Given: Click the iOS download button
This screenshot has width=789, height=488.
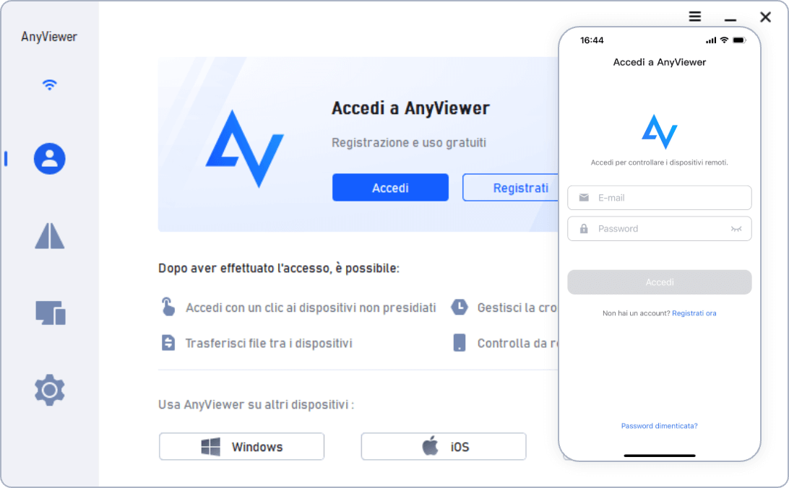Looking at the screenshot, I should click(x=444, y=446).
